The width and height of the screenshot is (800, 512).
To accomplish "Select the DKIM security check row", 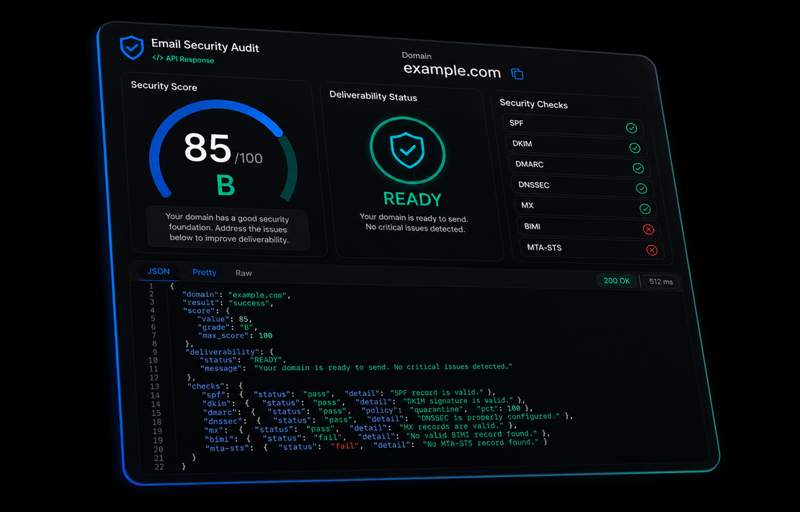I will 576,146.
